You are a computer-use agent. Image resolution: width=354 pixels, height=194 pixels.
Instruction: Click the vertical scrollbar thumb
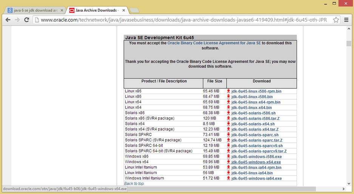pyautogui.click(x=349, y=43)
